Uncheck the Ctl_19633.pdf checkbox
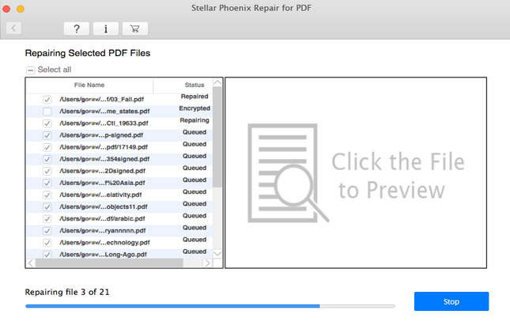The height and width of the screenshot is (333, 510). (x=47, y=123)
